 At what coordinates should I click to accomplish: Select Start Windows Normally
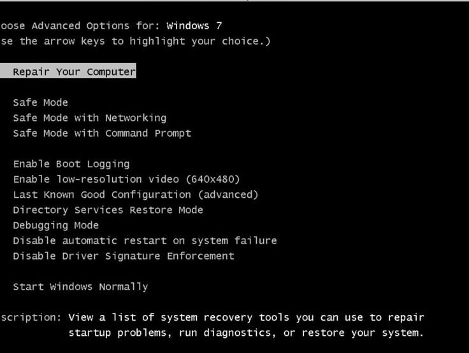coord(80,287)
